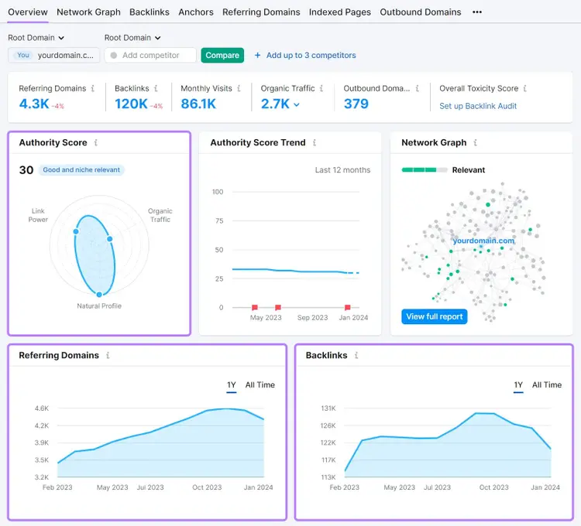
Task: Open Referring Domains chart info icon
Action: [x=108, y=355]
